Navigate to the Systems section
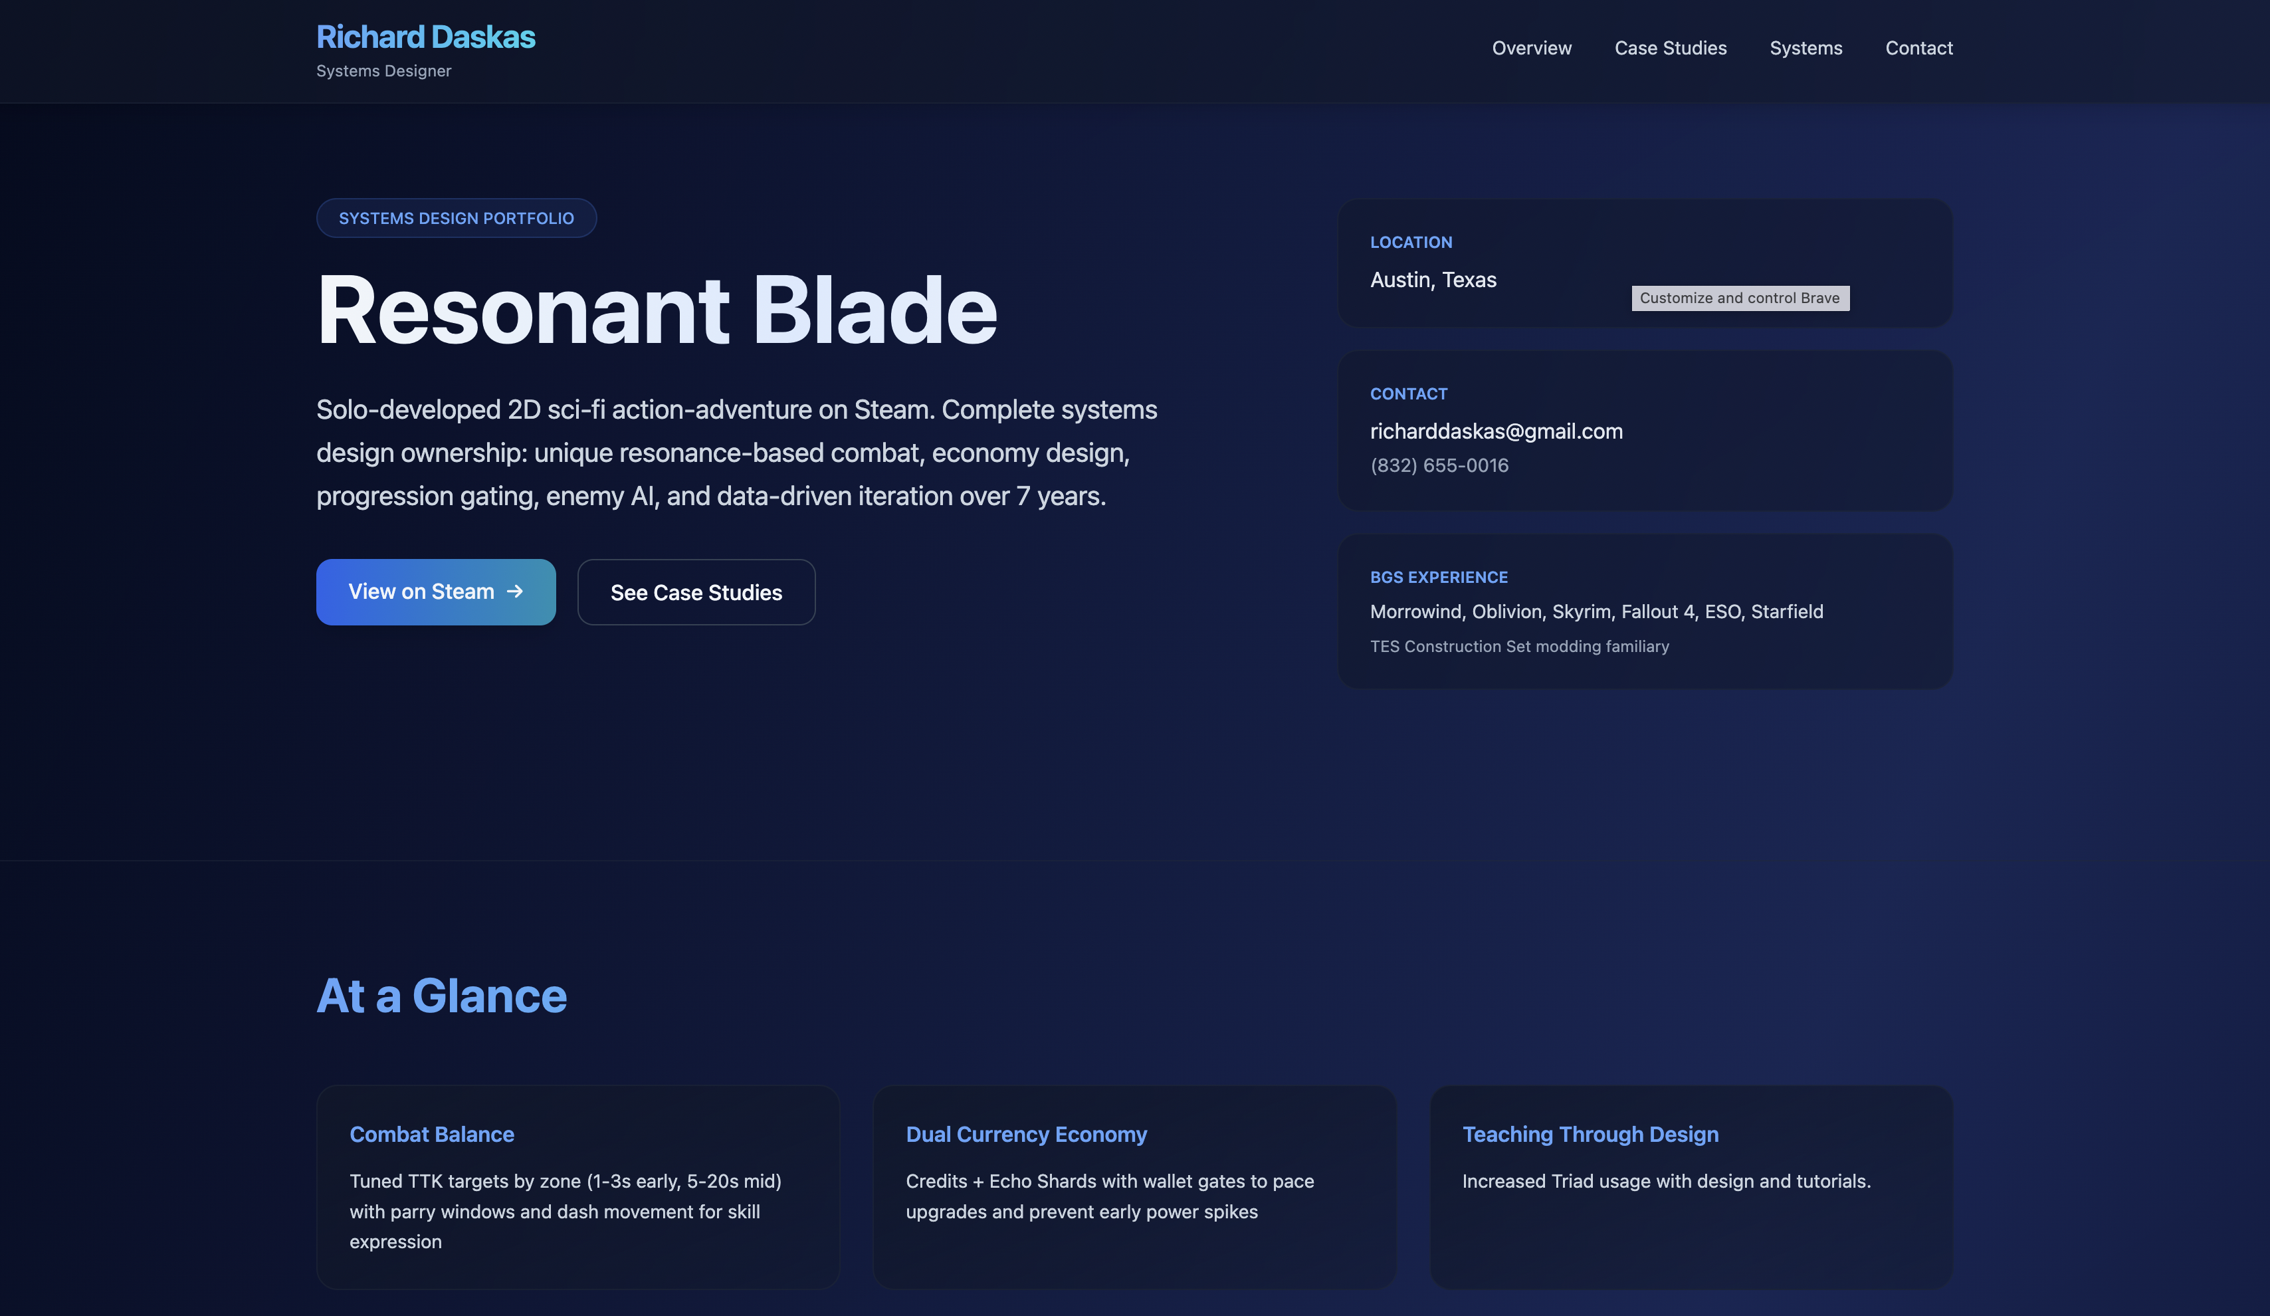 tap(1806, 48)
